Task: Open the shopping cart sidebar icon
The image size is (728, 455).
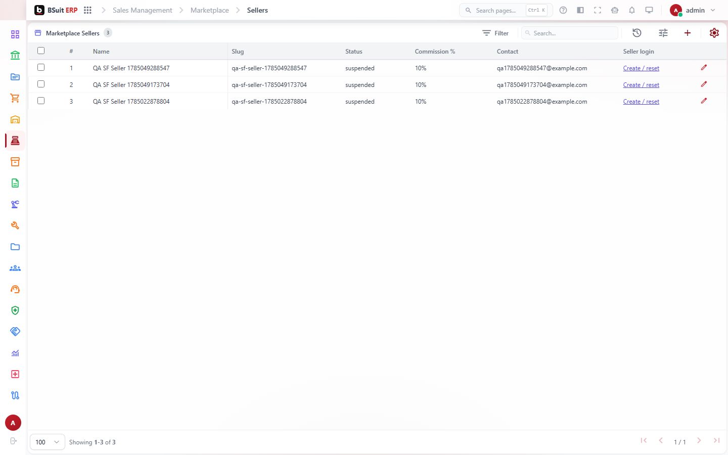Action: click(15, 98)
